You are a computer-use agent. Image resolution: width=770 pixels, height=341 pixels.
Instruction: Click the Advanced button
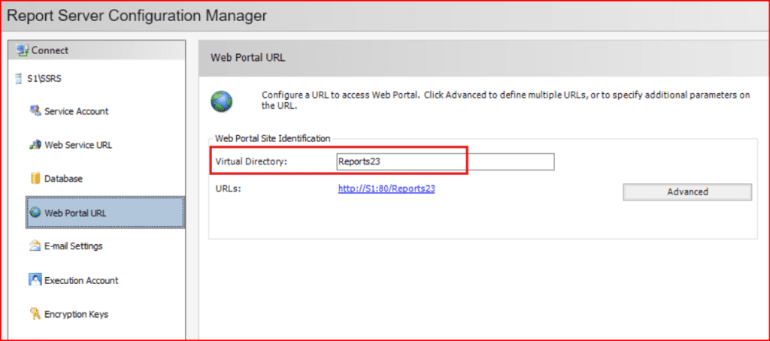tap(687, 192)
